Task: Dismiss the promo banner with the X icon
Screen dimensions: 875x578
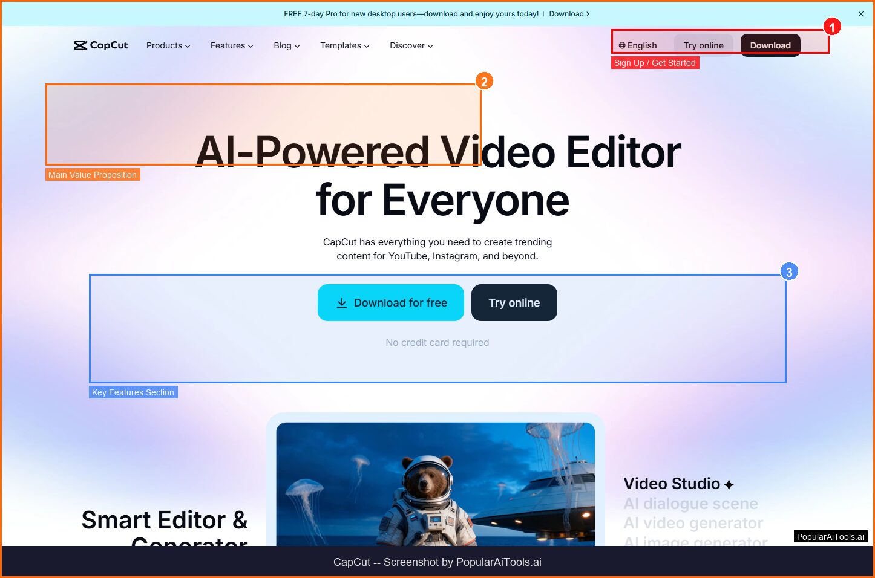Action: 860,13
